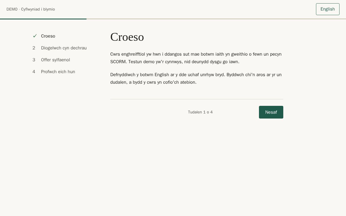This screenshot has height=216, width=346.
Task: Click the Tudalen 1 o 4 page indicator
Action: 200,112
